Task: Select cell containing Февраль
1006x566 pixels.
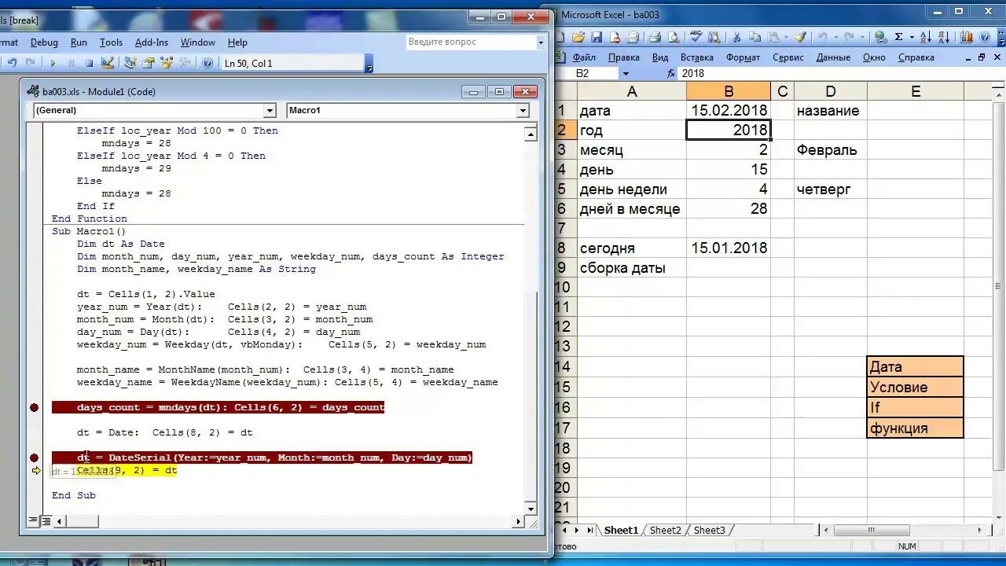Action: 831,149
